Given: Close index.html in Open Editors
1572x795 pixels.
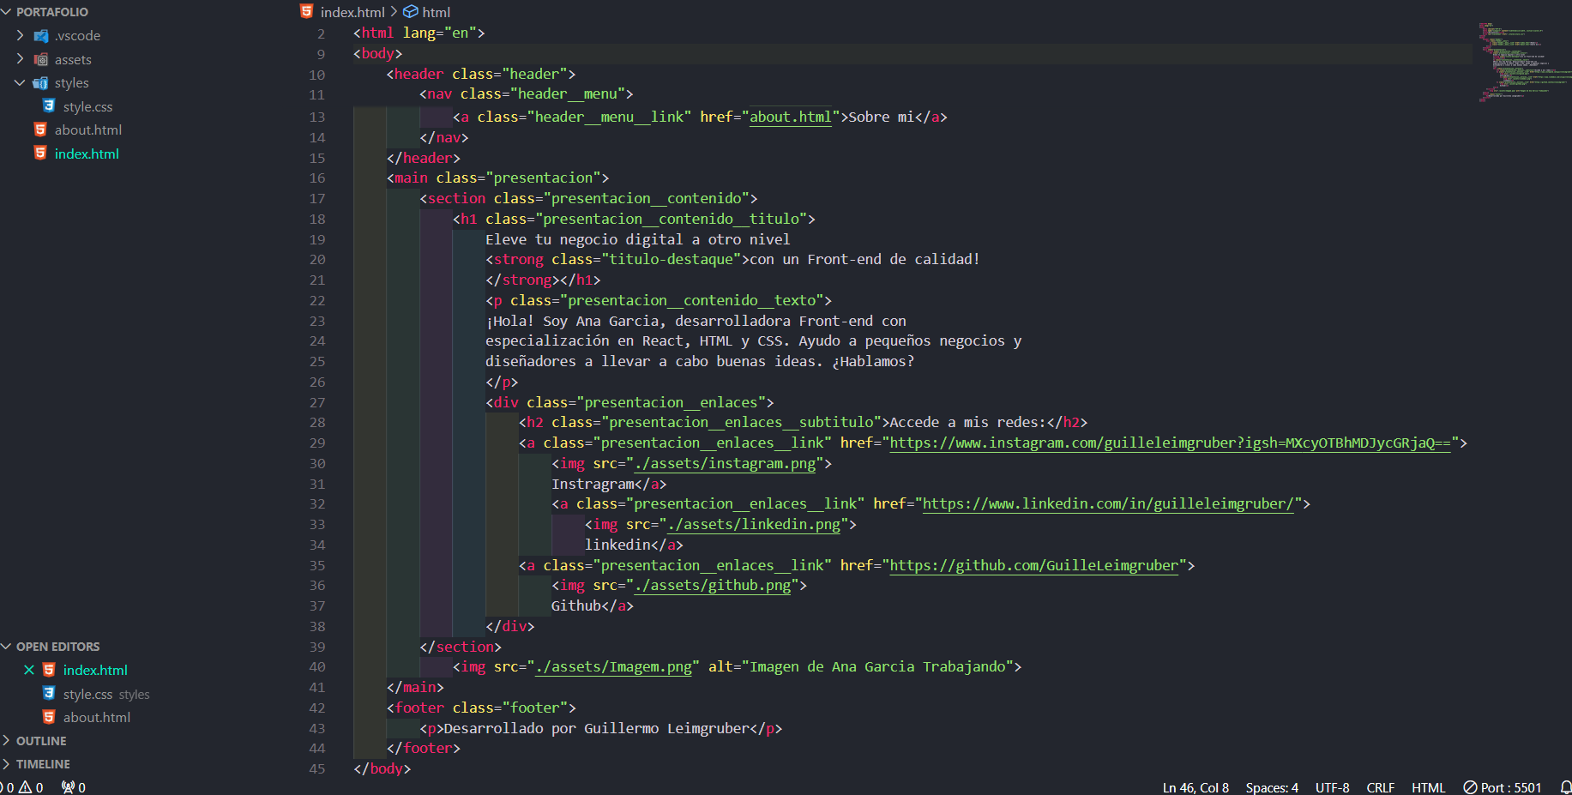Looking at the screenshot, I should (x=29, y=670).
